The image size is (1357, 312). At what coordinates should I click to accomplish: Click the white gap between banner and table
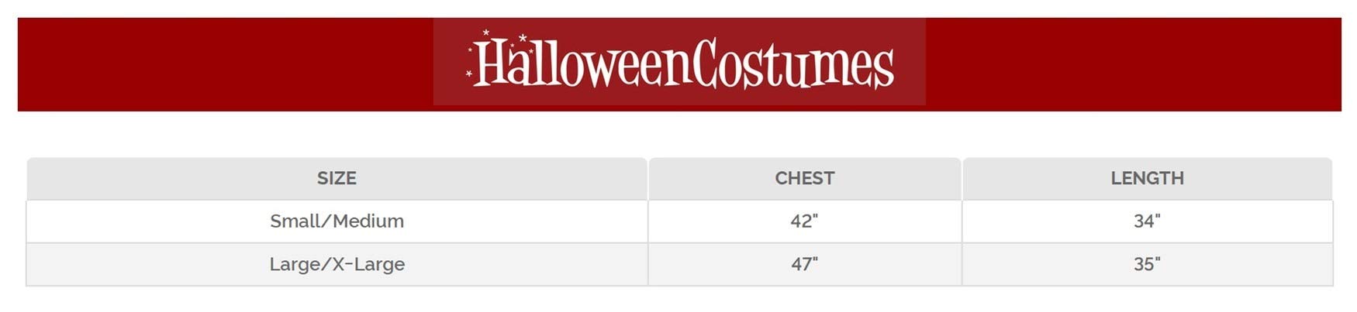[678, 135]
